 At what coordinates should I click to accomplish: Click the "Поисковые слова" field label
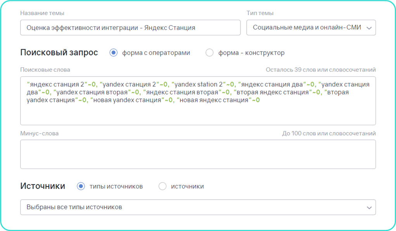point(45,70)
